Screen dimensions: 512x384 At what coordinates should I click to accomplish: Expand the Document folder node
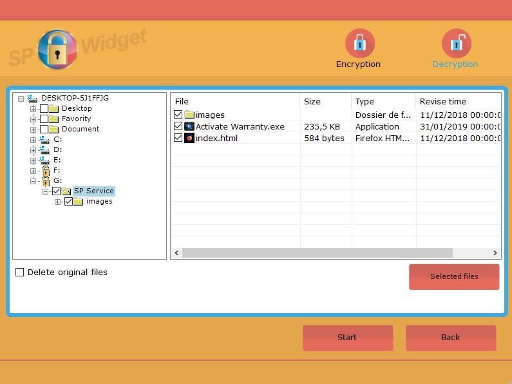point(33,129)
